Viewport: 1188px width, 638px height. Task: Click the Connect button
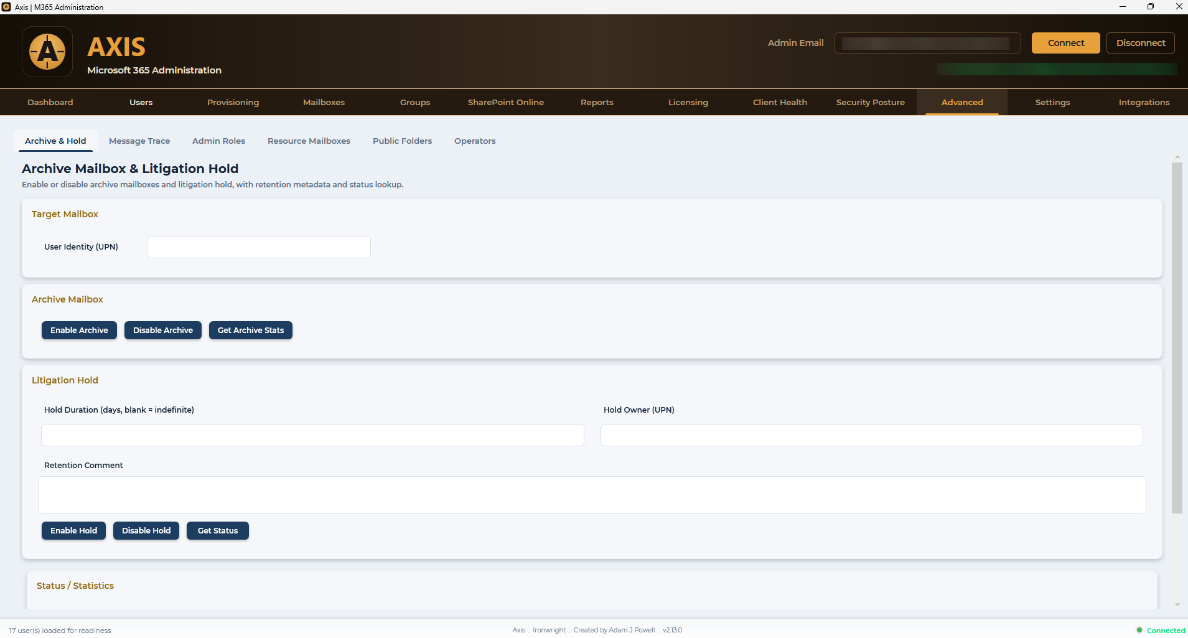click(x=1065, y=43)
